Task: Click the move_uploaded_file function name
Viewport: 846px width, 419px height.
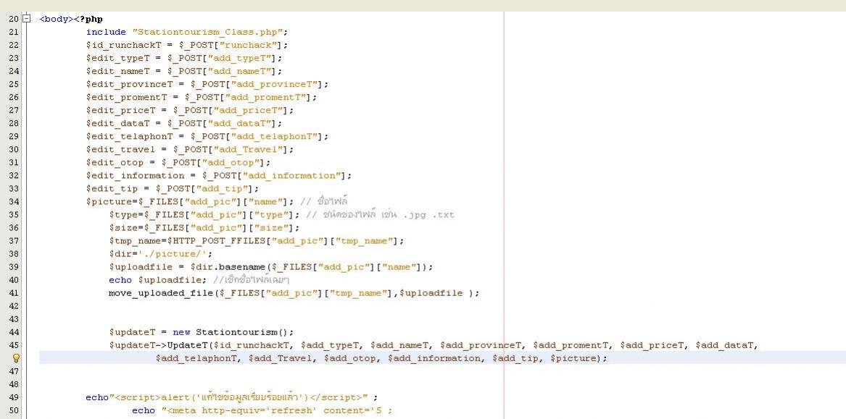Action: (x=161, y=293)
